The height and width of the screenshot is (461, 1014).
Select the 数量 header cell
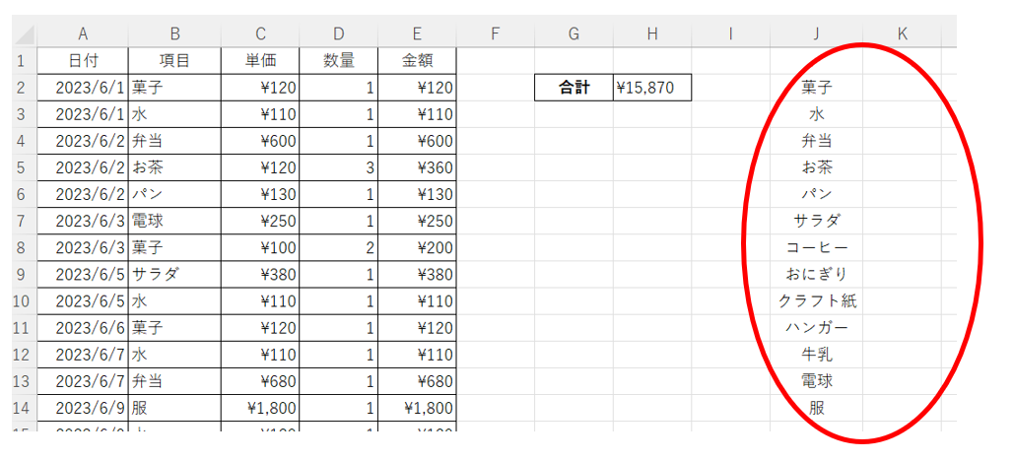[339, 61]
